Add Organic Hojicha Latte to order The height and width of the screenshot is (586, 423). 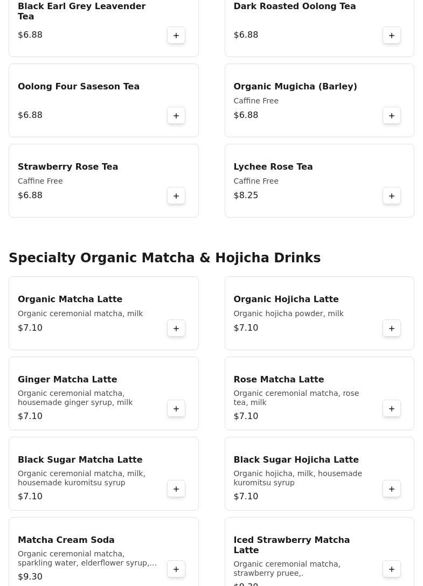click(392, 329)
